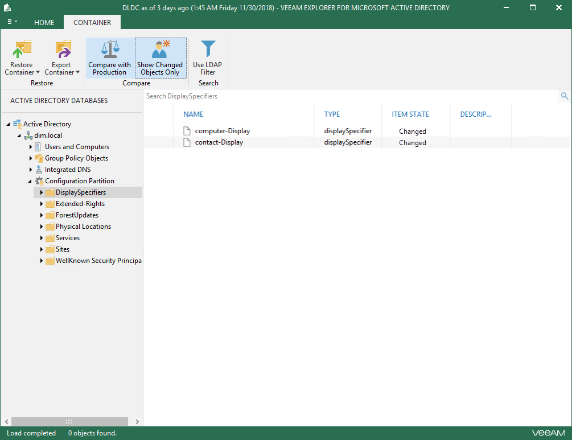The width and height of the screenshot is (572, 440).
Task: Select the computer-Display document icon
Action: [187, 131]
